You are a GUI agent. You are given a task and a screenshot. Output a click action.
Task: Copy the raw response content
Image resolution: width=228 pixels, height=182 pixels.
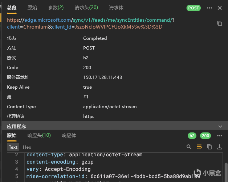[x=209, y=147]
